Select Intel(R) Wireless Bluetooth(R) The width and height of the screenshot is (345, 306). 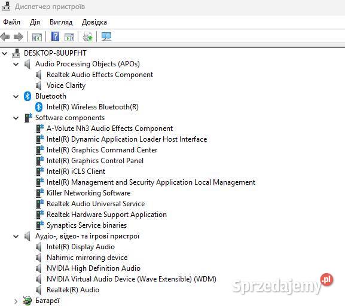93,107
